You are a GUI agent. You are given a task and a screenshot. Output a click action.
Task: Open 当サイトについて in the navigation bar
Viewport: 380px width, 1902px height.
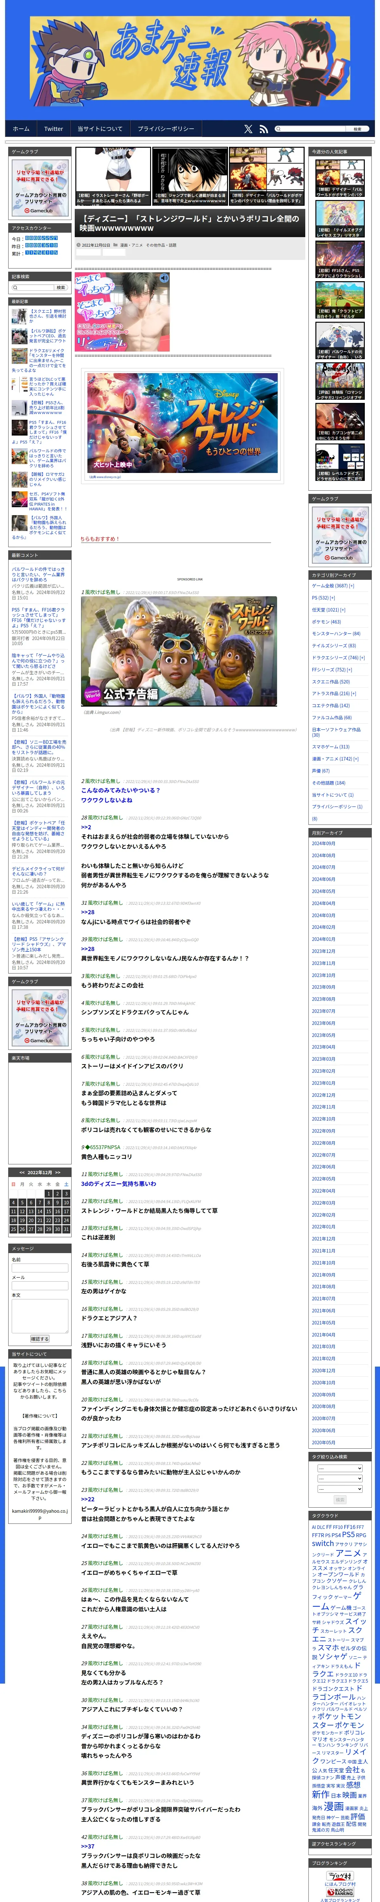[100, 128]
